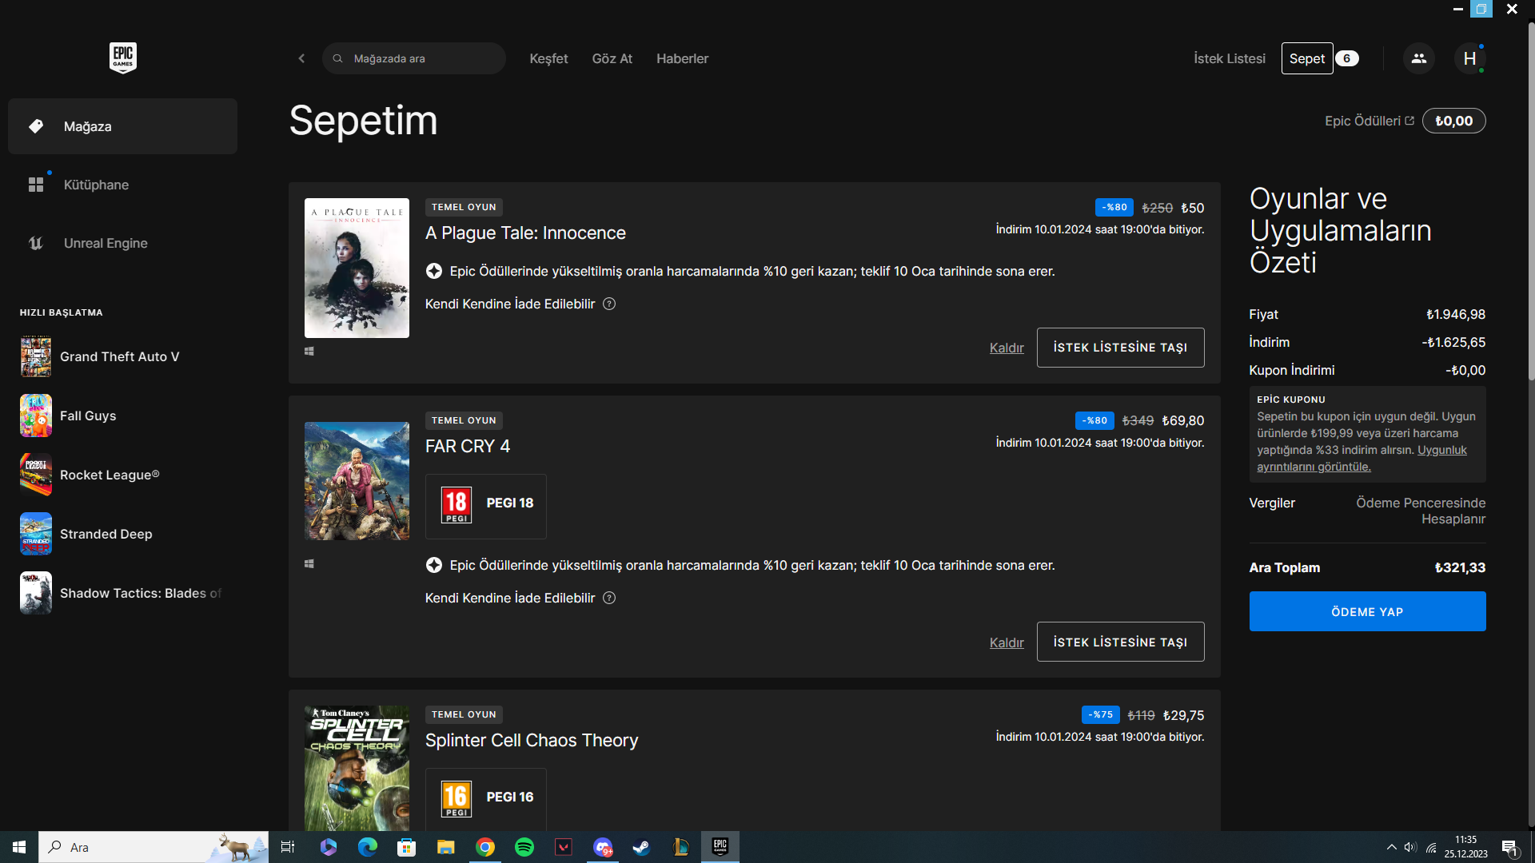Open Discord from the taskbar
1535x863 pixels.
603,847
